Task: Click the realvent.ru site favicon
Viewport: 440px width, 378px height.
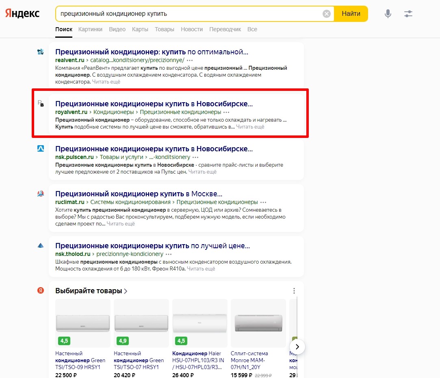Action: coord(41,52)
